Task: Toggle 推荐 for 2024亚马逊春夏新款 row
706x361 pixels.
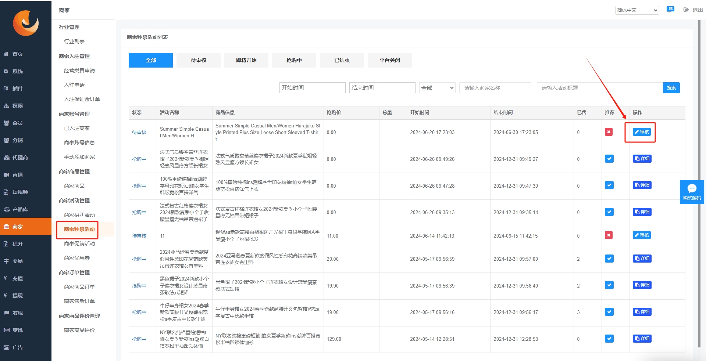Action: [609, 259]
